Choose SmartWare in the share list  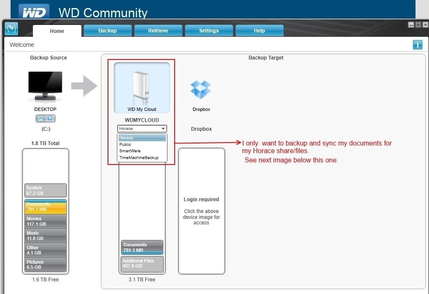[142, 151]
